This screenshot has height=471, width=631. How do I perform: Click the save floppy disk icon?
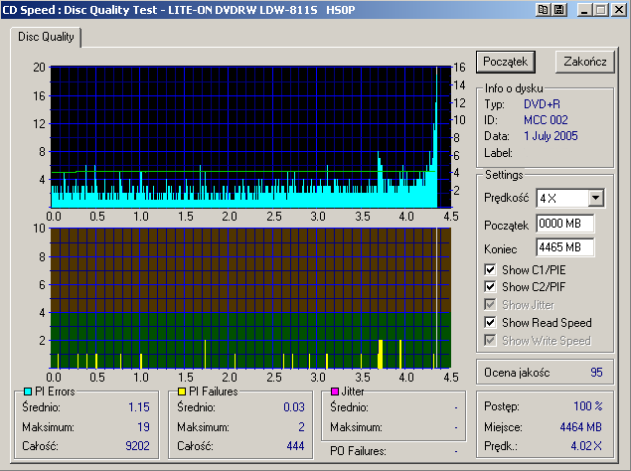[559, 10]
